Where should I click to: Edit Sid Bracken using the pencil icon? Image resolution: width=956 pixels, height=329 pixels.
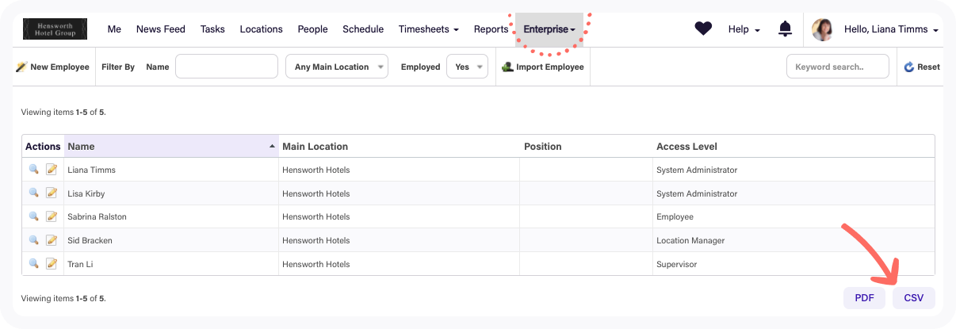[x=52, y=240]
